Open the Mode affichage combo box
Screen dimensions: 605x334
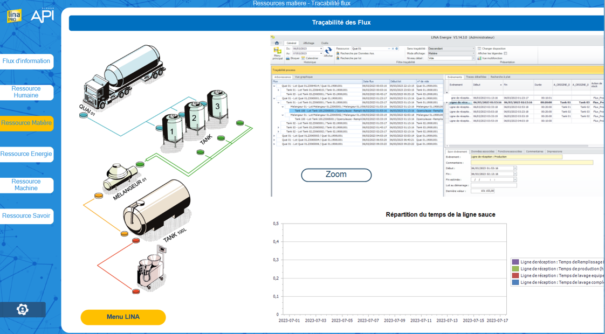pyautogui.click(x=451, y=53)
